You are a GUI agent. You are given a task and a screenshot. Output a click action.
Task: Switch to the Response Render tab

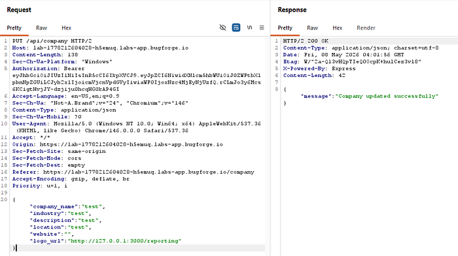pos(366,28)
